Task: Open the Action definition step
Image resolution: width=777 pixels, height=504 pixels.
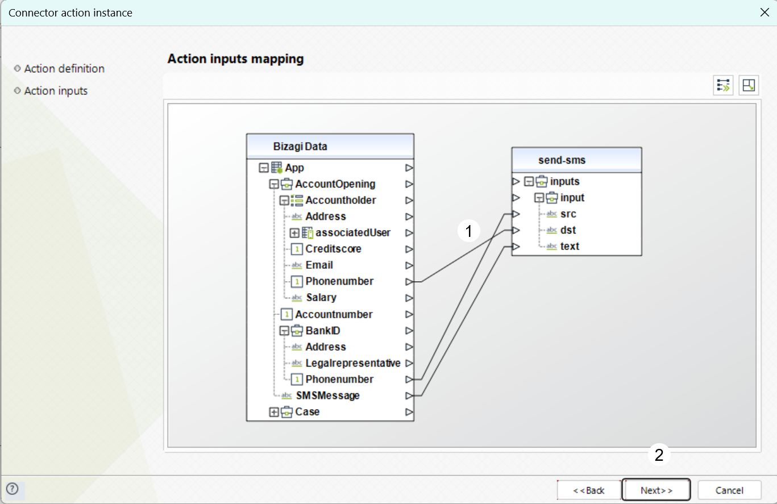Action: (x=64, y=69)
